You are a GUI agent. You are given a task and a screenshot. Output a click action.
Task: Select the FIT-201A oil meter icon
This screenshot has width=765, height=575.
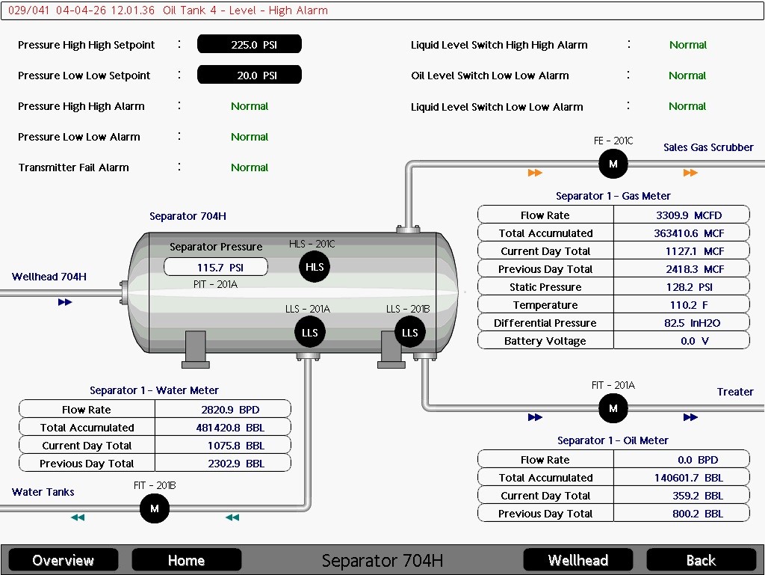pyautogui.click(x=613, y=408)
